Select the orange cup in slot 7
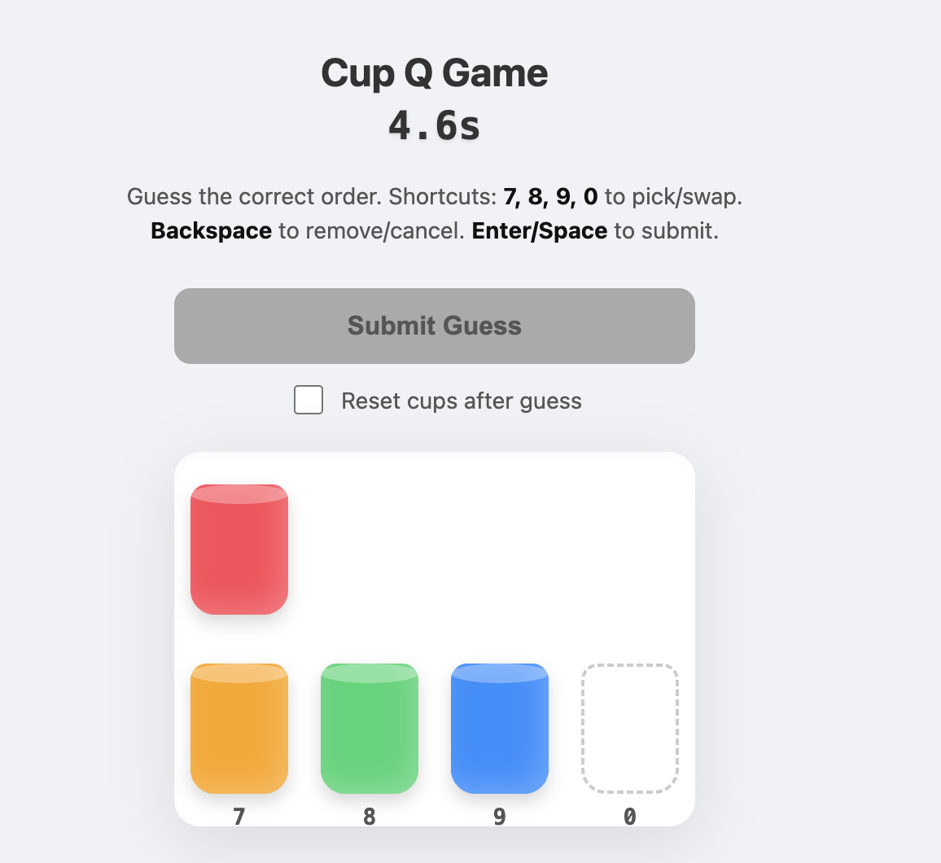941x863 pixels. (x=239, y=728)
